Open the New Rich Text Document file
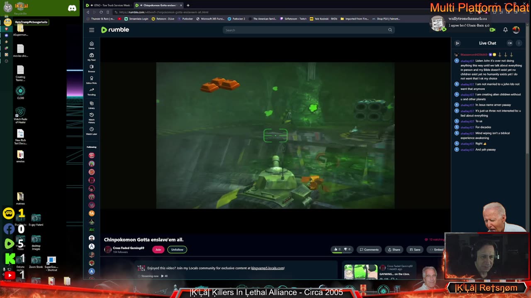 pyautogui.click(x=20, y=137)
